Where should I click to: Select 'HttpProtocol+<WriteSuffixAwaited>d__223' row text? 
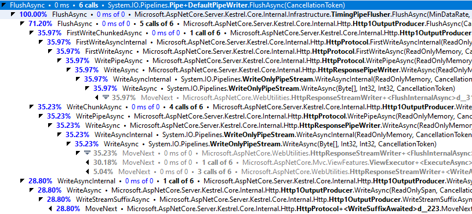pyautogui.click(x=368, y=209)
